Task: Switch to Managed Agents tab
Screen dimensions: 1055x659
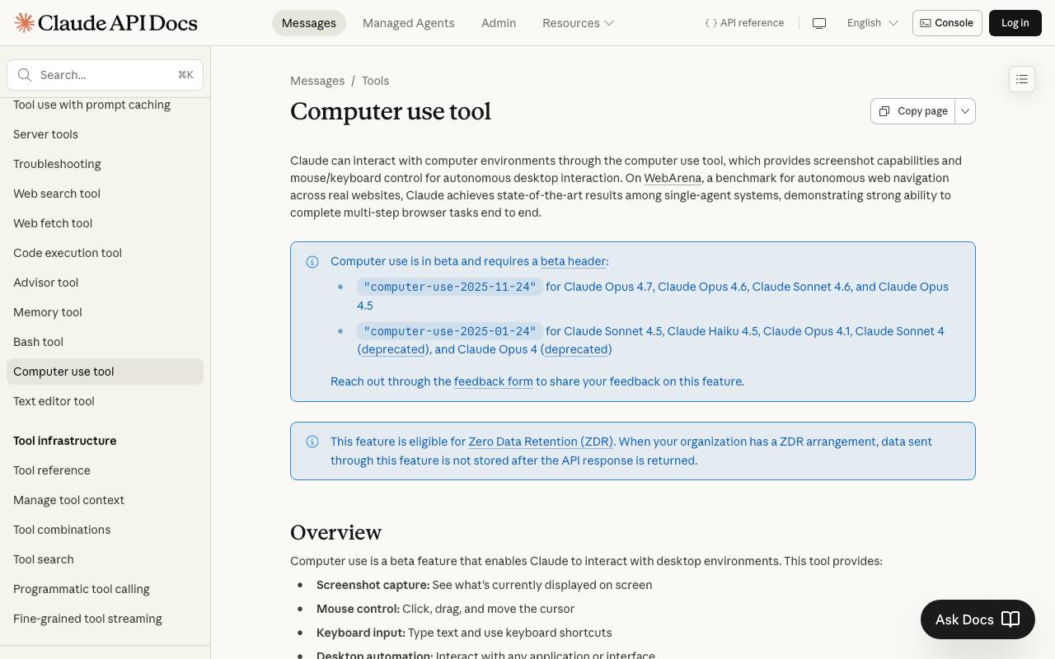Action: click(x=409, y=23)
